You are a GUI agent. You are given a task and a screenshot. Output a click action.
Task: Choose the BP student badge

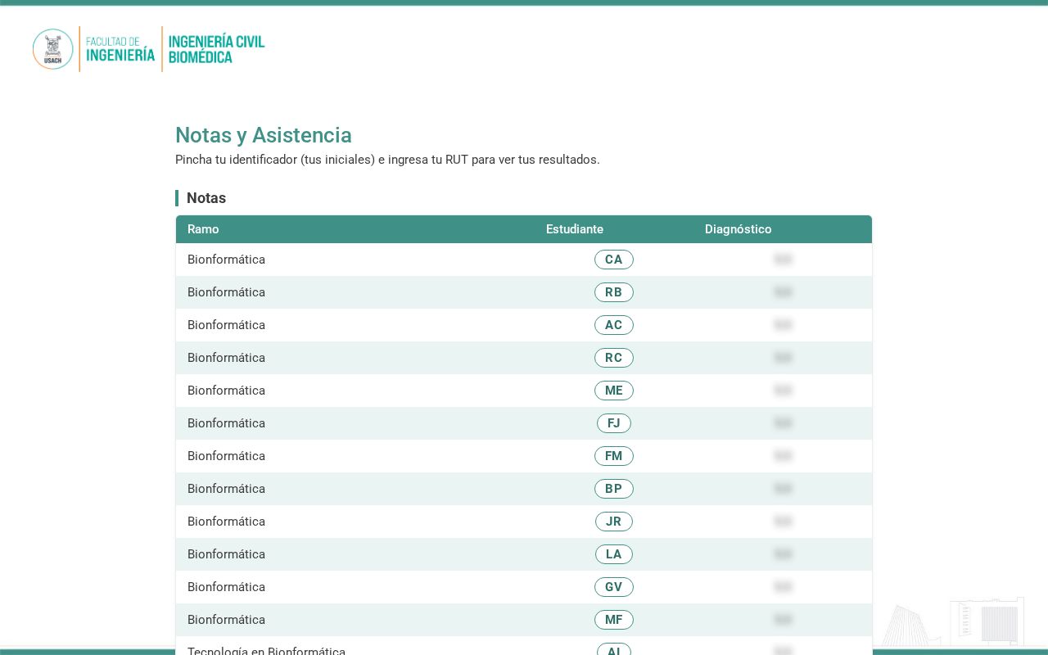pos(614,489)
